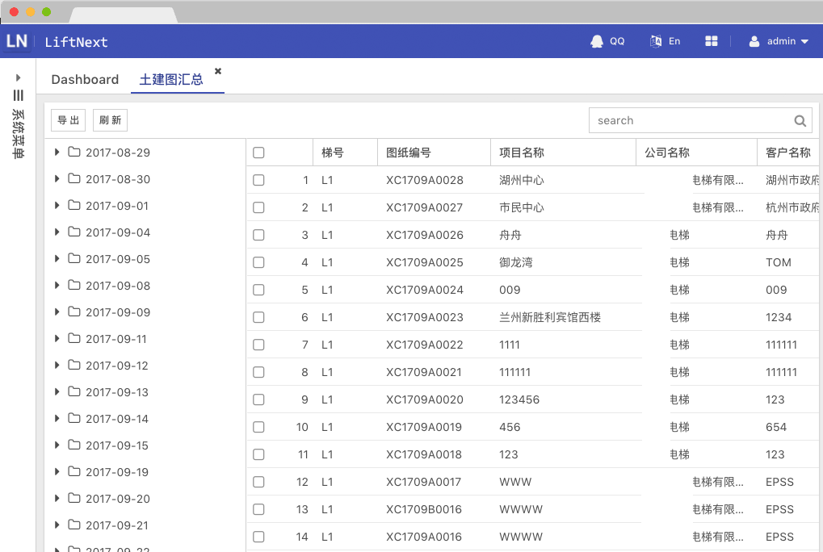Click the 2017-08-30 folder icon
The image size is (823, 552).
[74, 179]
